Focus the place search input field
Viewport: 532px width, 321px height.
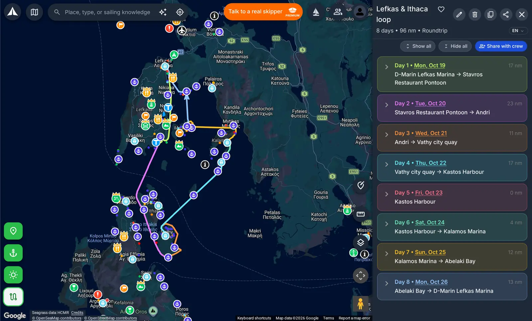point(107,12)
